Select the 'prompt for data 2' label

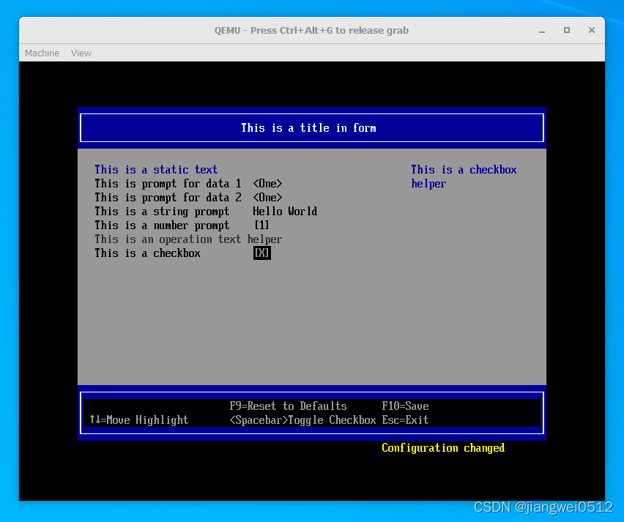tap(168, 198)
